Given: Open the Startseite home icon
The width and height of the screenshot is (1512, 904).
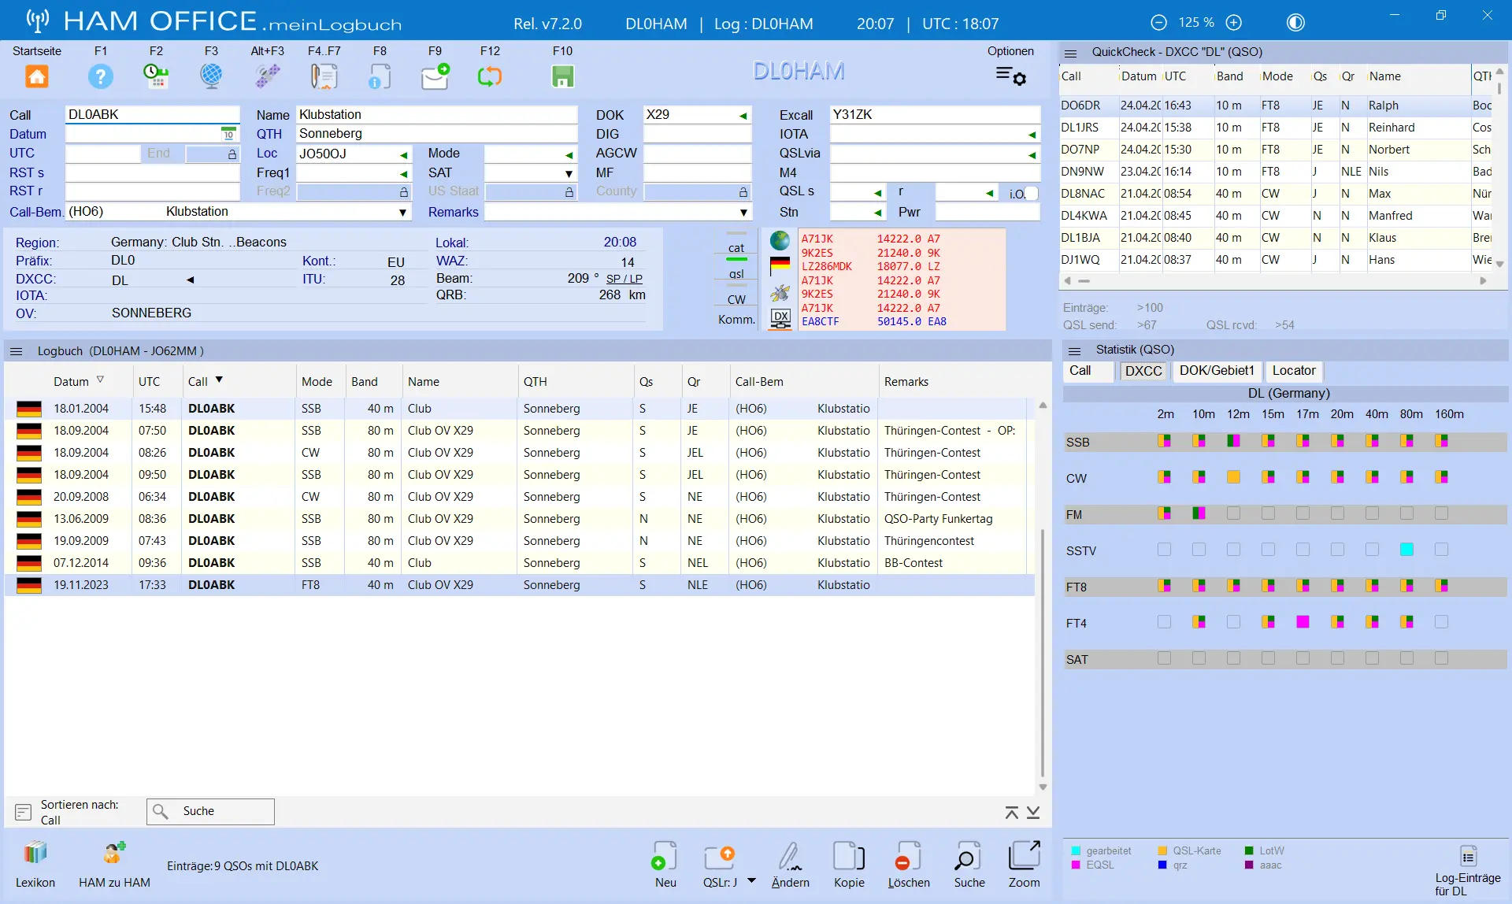Looking at the screenshot, I should (37, 76).
